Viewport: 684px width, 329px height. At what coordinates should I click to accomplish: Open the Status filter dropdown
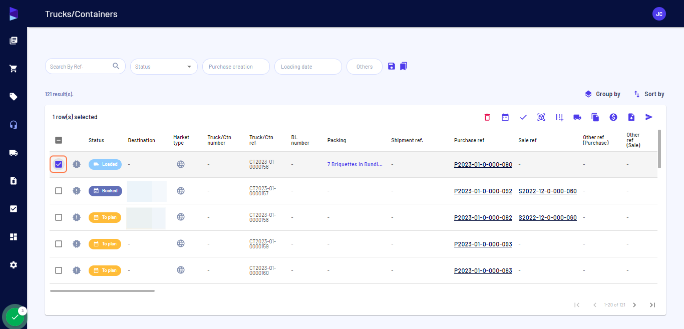[x=164, y=67]
